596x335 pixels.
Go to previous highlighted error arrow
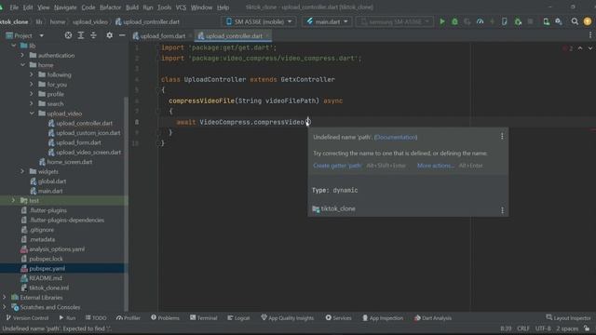point(580,48)
